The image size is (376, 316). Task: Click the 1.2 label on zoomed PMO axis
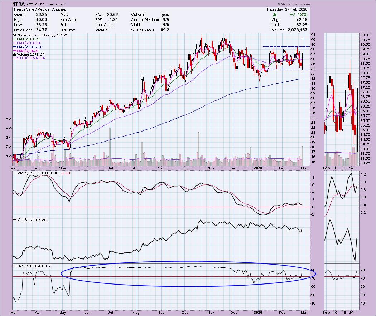pyautogui.click(x=363, y=174)
